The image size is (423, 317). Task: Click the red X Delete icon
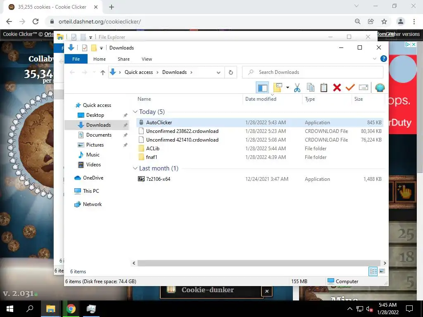(337, 88)
